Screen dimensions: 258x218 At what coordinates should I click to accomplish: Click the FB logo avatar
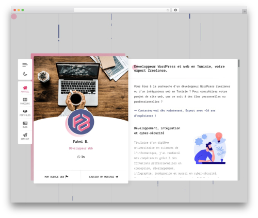click(x=81, y=122)
